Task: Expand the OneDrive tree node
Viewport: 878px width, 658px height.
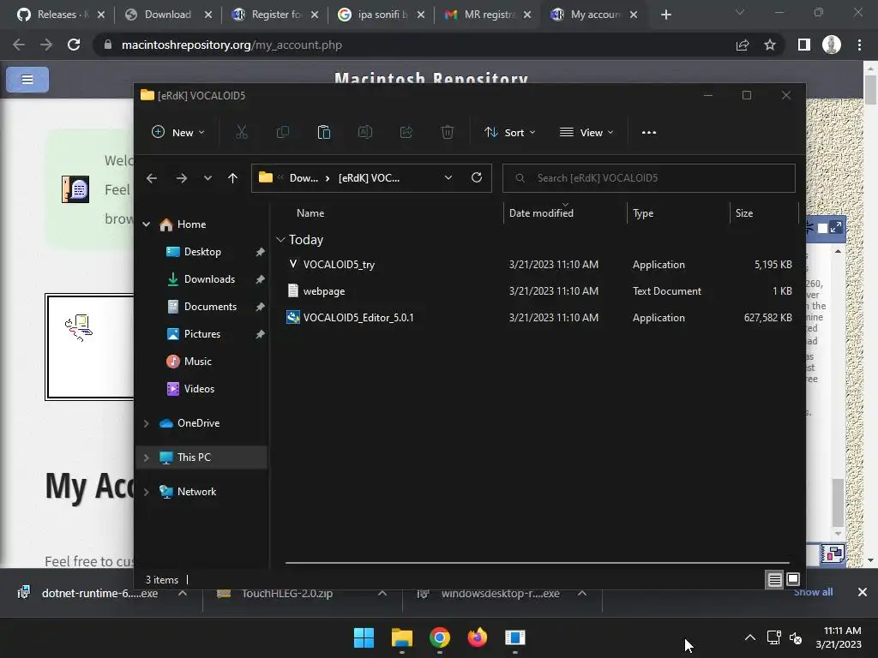Action: click(x=146, y=423)
